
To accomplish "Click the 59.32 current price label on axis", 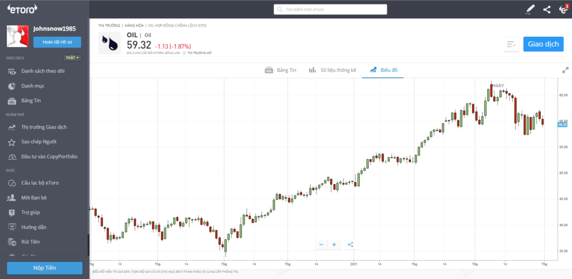I will 563,124.
